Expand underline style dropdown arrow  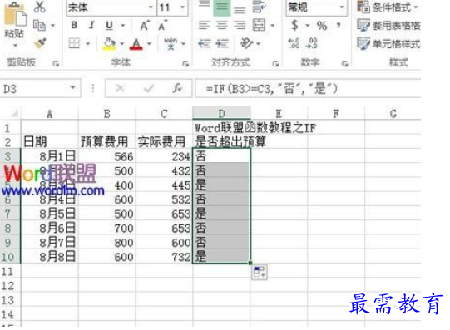pyautogui.click(x=123, y=26)
